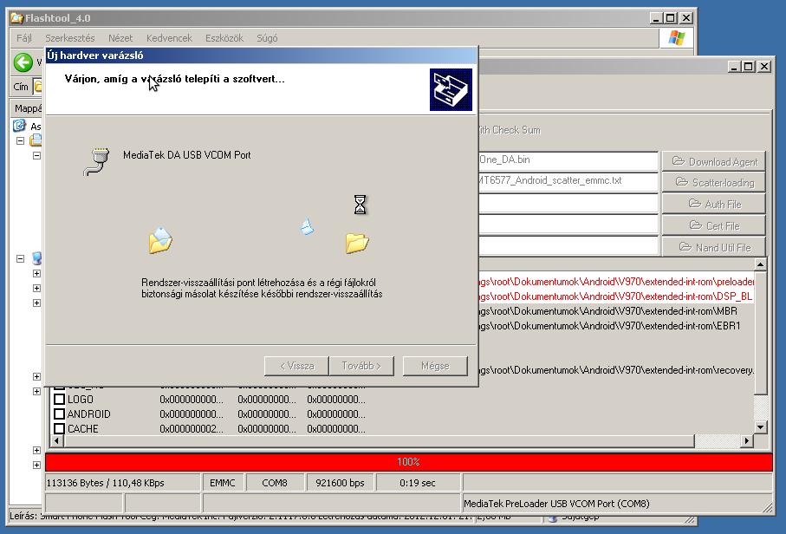This screenshot has height=534, width=786.
Task: Click the scroll down arrow of file list
Action: click(x=760, y=427)
